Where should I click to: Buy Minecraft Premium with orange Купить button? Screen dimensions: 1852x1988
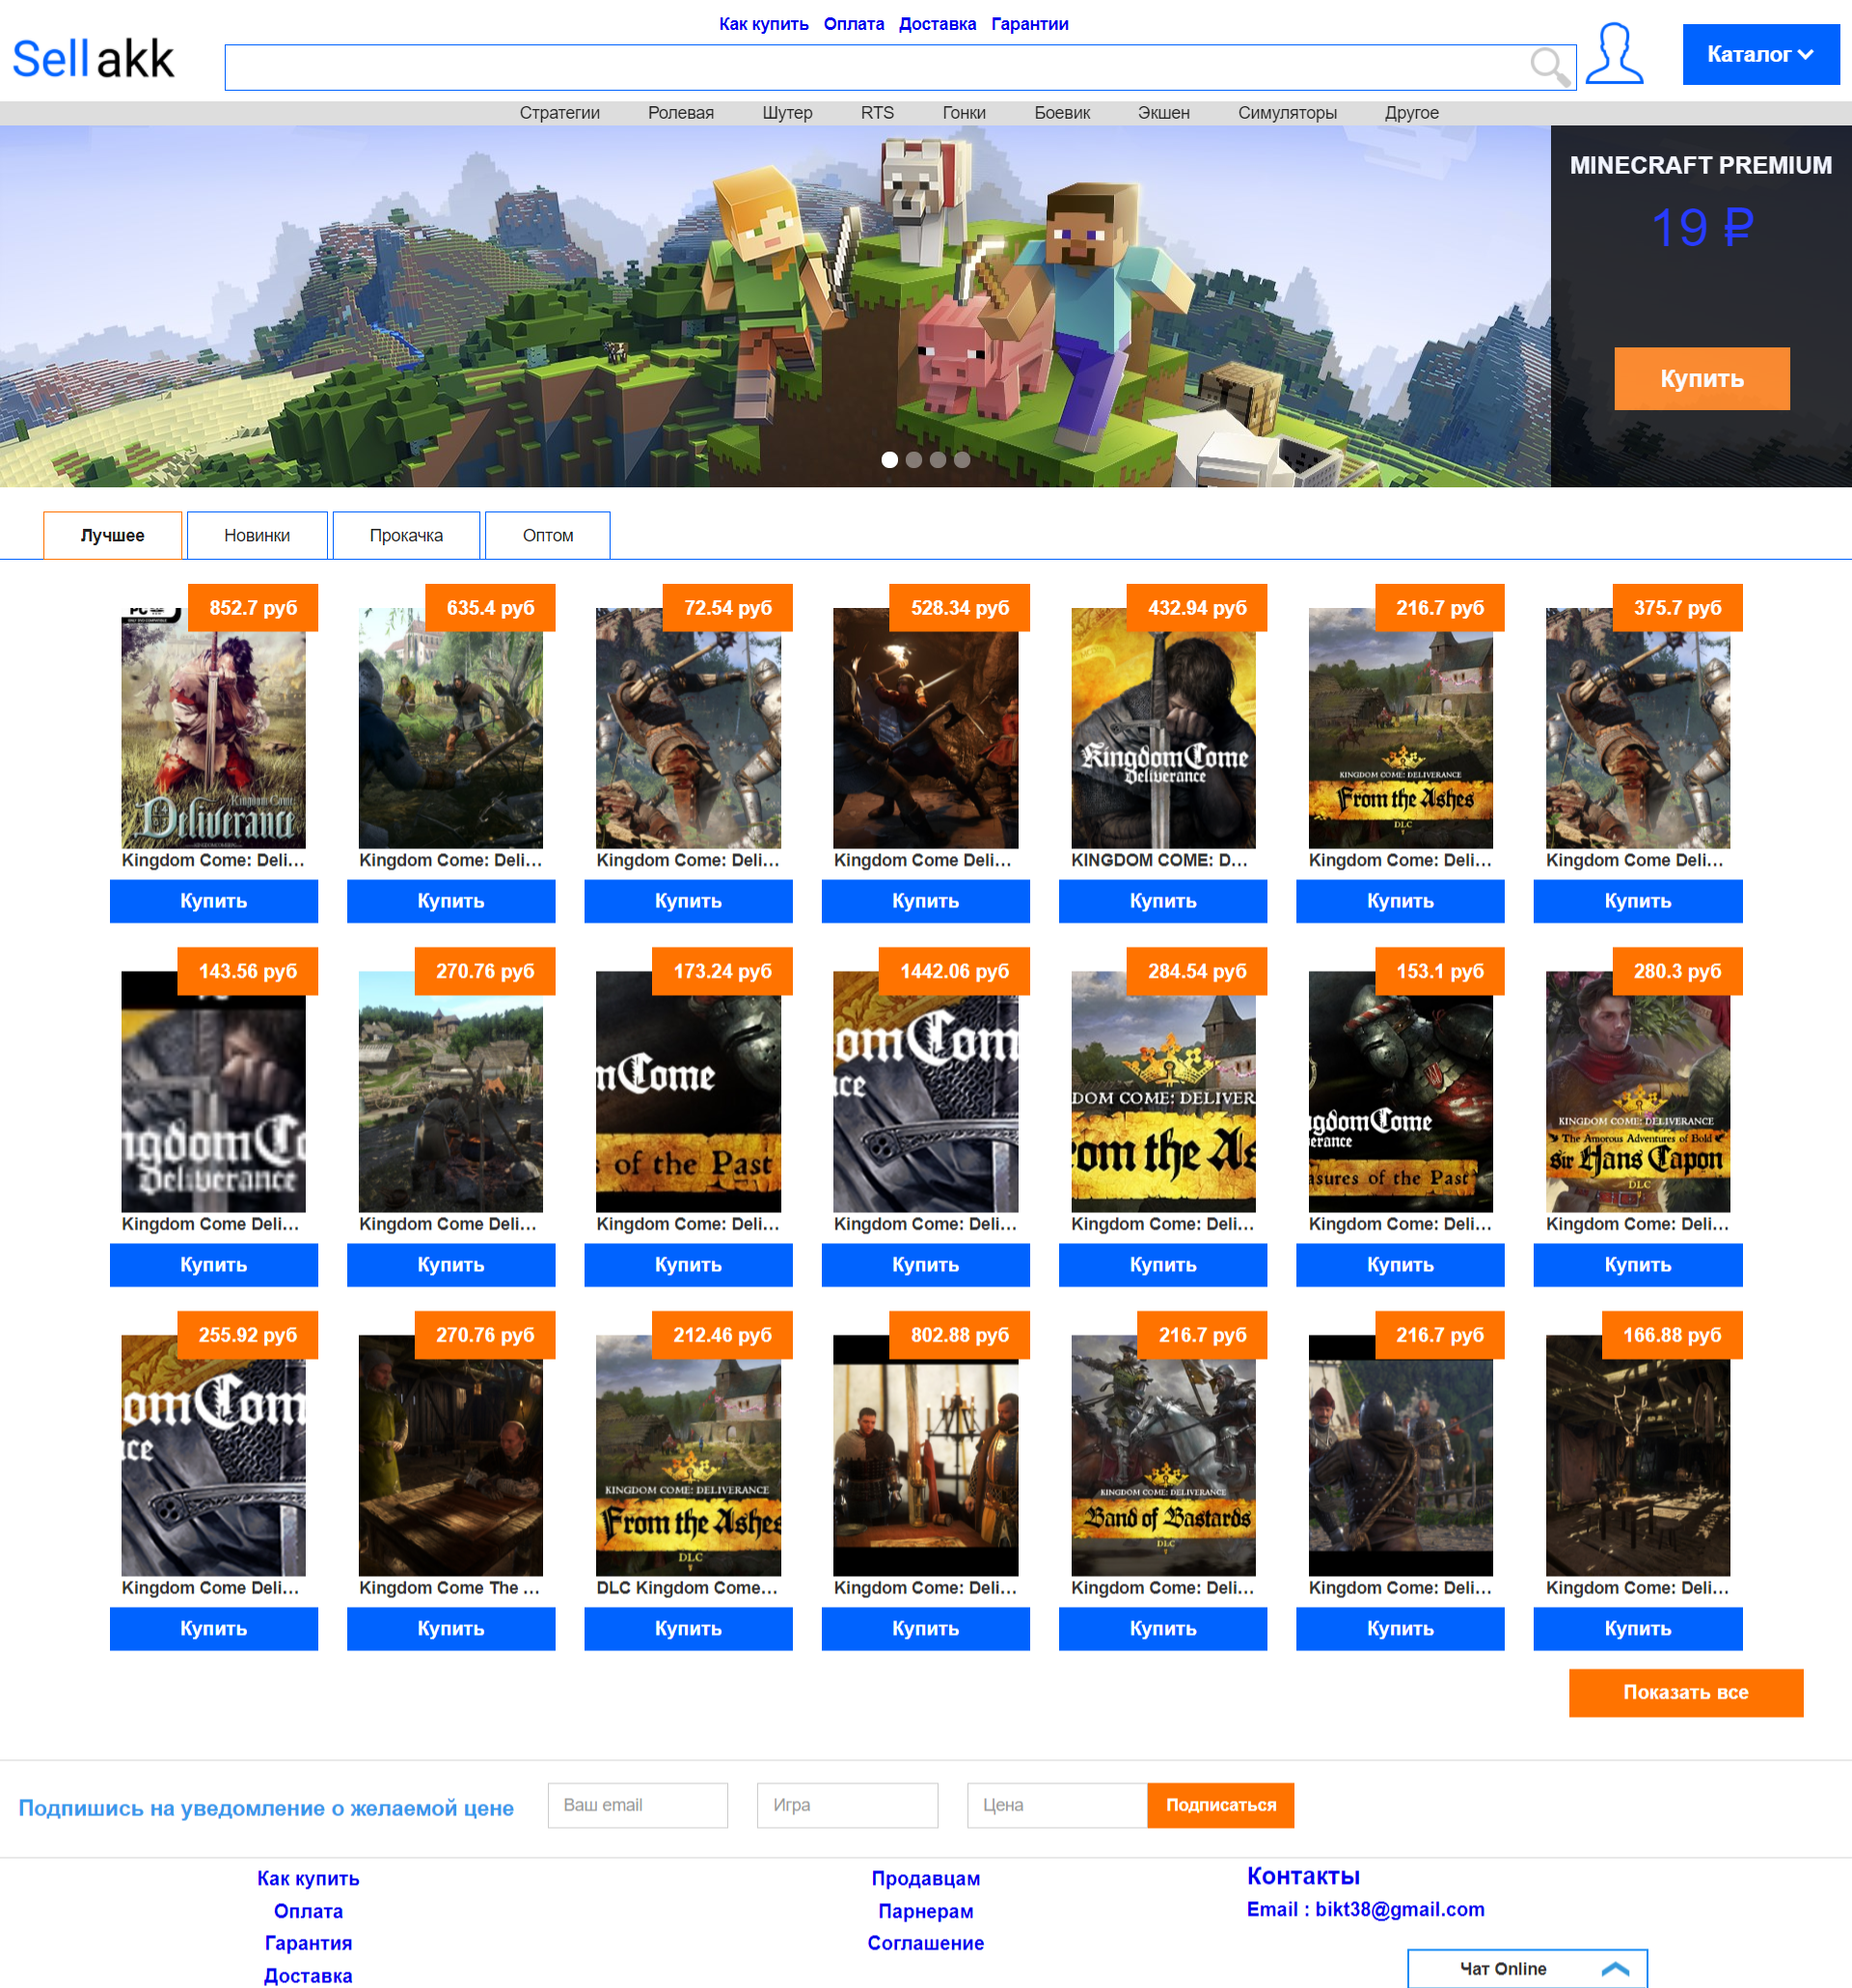click(1702, 379)
